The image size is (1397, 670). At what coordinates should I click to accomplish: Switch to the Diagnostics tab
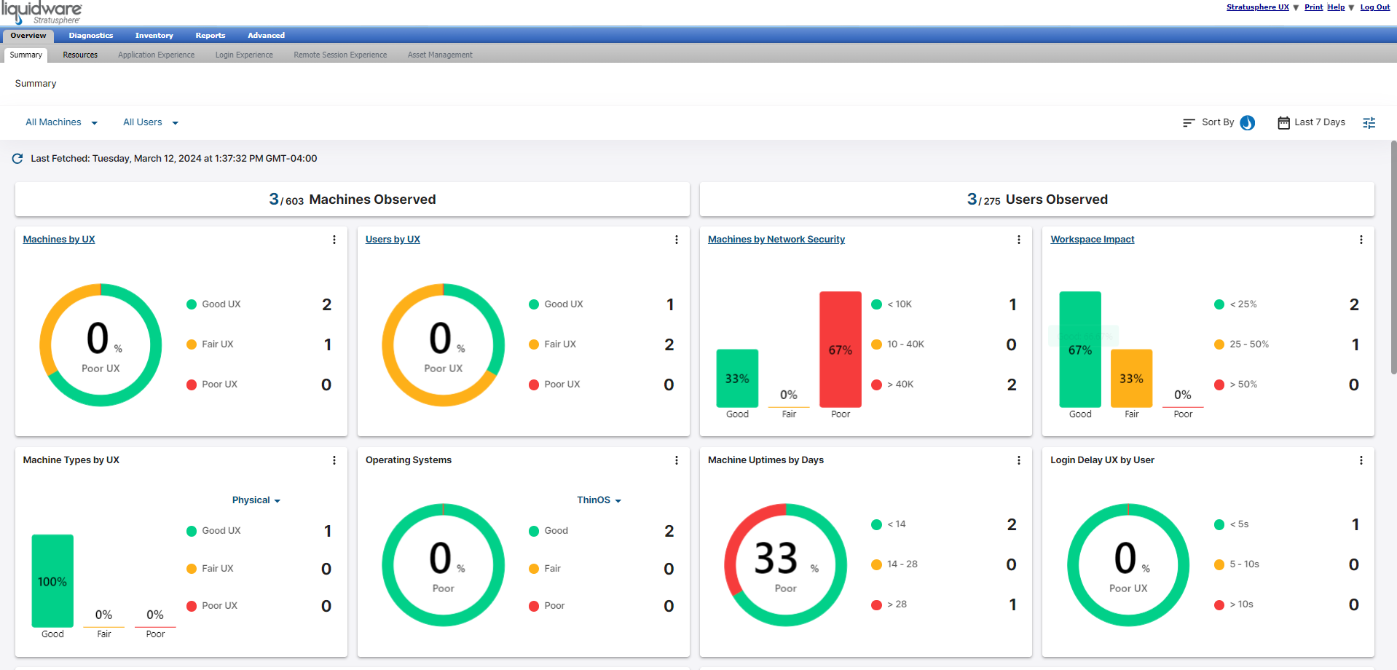point(91,36)
